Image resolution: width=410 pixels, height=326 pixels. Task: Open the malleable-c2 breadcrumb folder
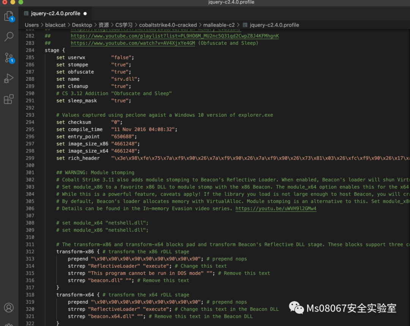(218, 25)
